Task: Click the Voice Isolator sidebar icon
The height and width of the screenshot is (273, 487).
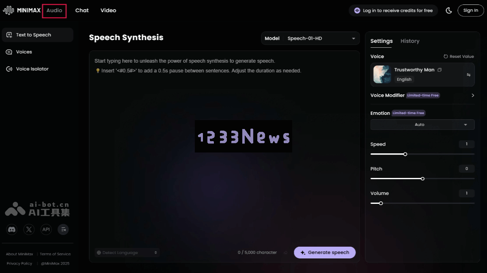Action: pyautogui.click(x=9, y=69)
